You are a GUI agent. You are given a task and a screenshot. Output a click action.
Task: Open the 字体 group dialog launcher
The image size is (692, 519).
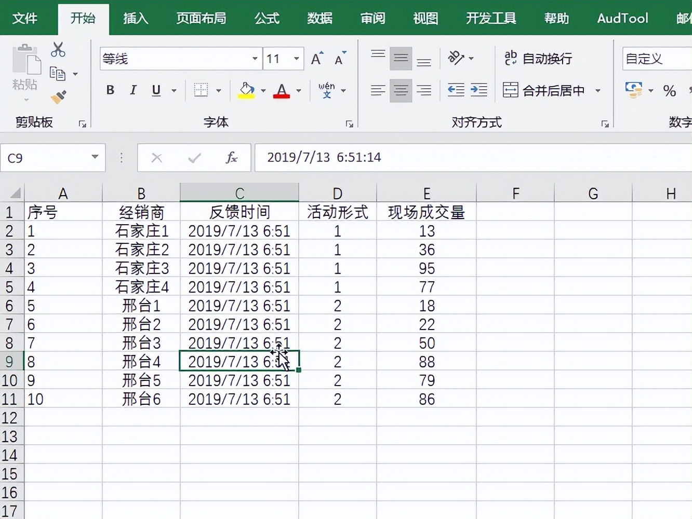pyautogui.click(x=349, y=124)
